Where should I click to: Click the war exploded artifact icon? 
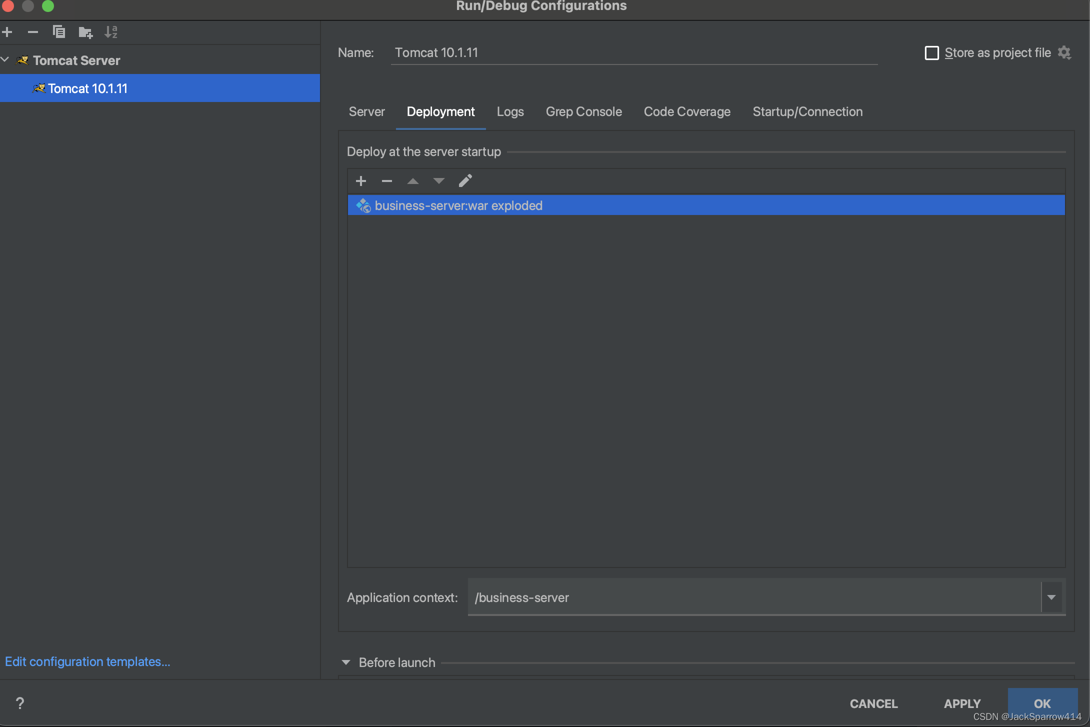(363, 205)
